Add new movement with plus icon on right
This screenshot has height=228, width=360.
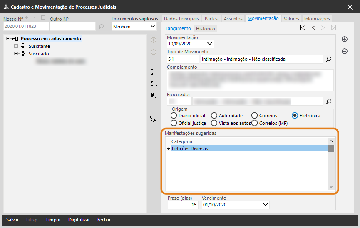click(345, 39)
